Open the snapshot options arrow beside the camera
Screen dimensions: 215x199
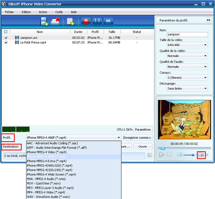click(207, 155)
